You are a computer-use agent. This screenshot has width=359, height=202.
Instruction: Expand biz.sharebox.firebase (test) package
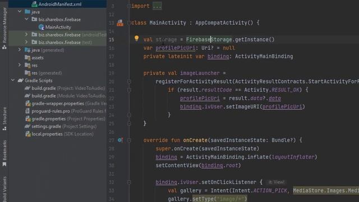[x=26, y=42]
